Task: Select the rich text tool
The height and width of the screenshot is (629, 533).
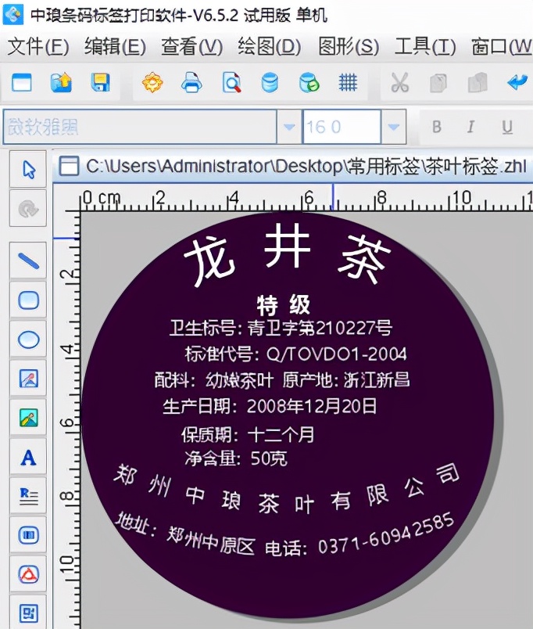Action: [x=28, y=496]
